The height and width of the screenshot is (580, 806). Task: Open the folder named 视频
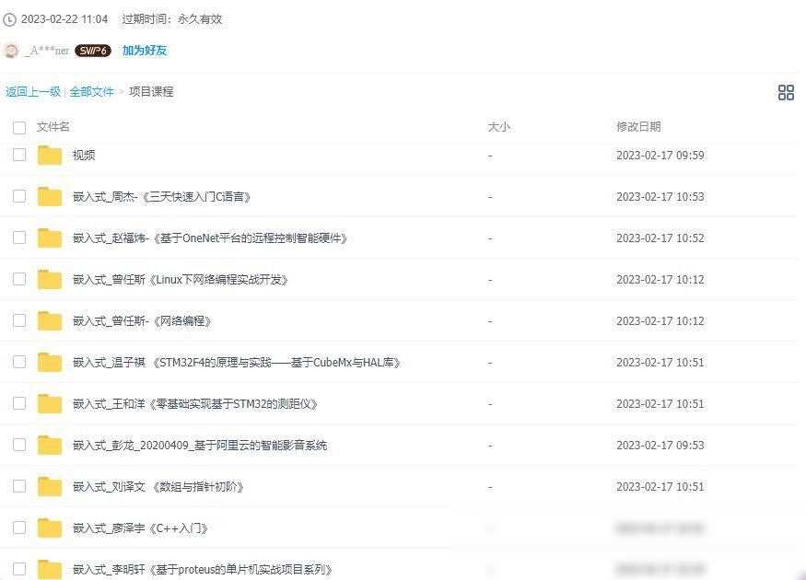pyautogui.click(x=84, y=156)
